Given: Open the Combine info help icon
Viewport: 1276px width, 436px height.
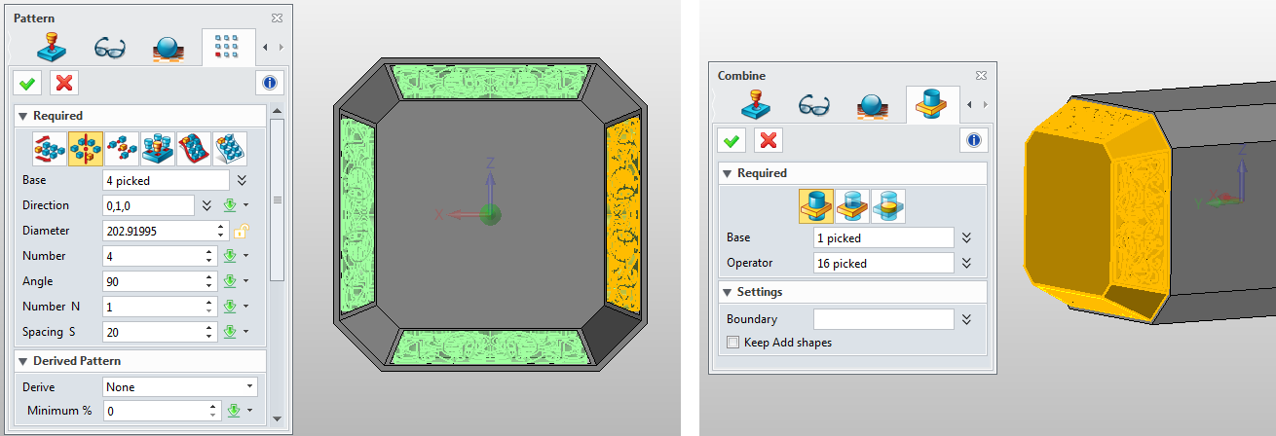Looking at the screenshot, I should (973, 139).
